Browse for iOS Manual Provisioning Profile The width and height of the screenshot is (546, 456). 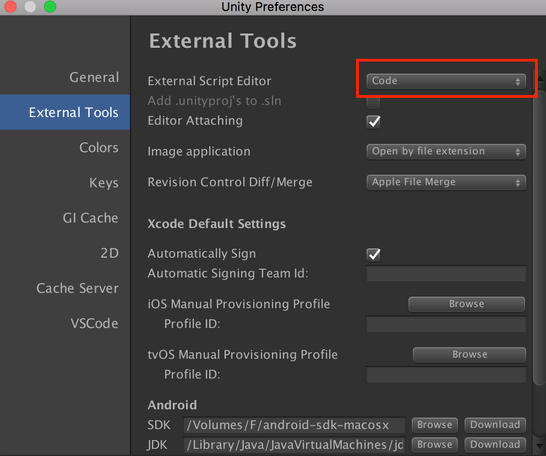pyautogui.click(x=467, y=304)
